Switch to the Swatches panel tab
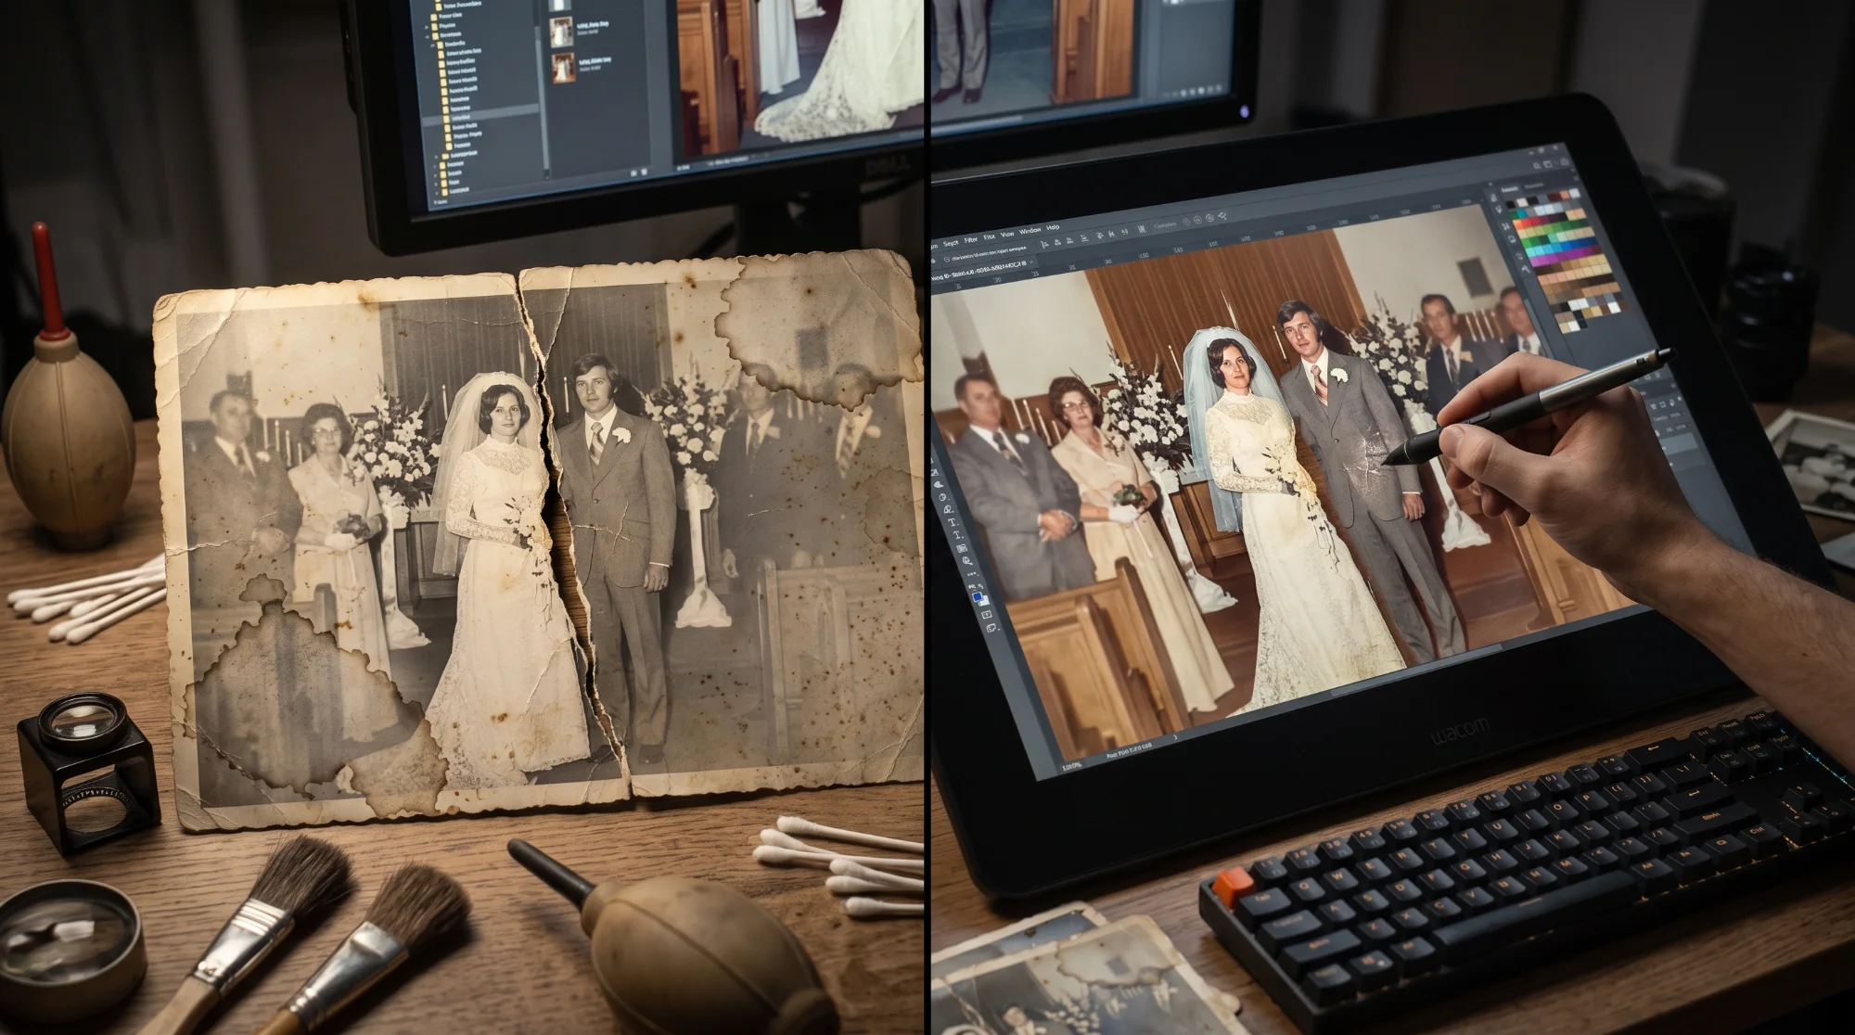The height and width of the screenshot is (1035, 1855). (1509, 189)
